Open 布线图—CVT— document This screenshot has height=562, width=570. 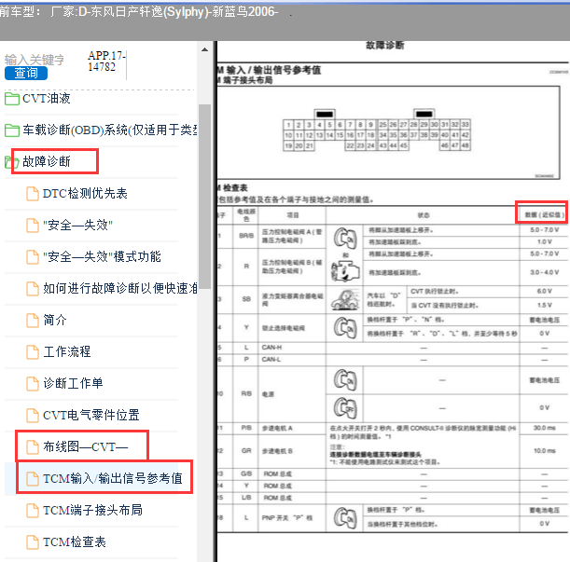point(86,446)
